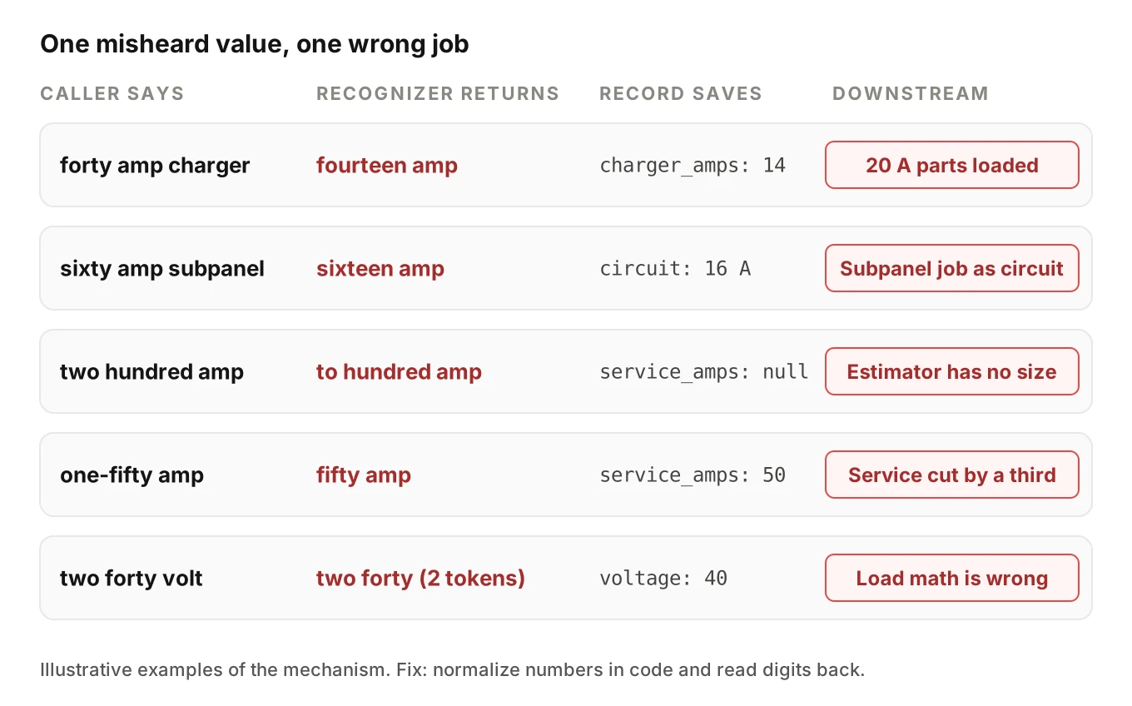The image size is (1132, 706).
Task: Select the "CALLER SAYS" column header
Action: click(112, 93)
